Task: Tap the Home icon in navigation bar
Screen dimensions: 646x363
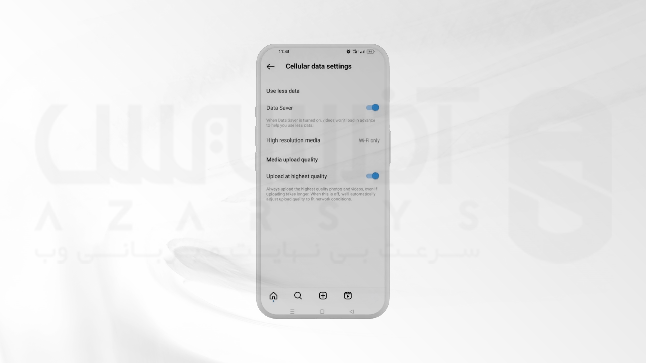Action: [x=273, y=296]
